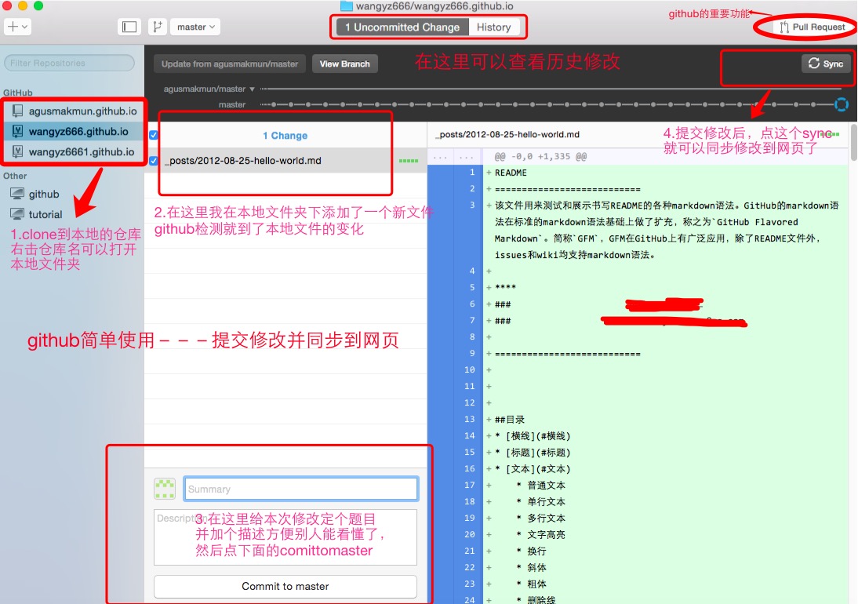Switch to 1 Uncommitted Change tab
Image resolution: width=858 pixels, height=604 pixels.
click(x=402, y=27)
